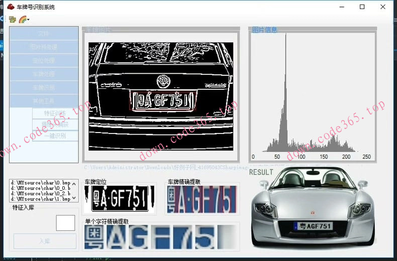Viewport: 397px width, 261px height.
Task: Close the license plate recognition window
Action: coord(383,7)
